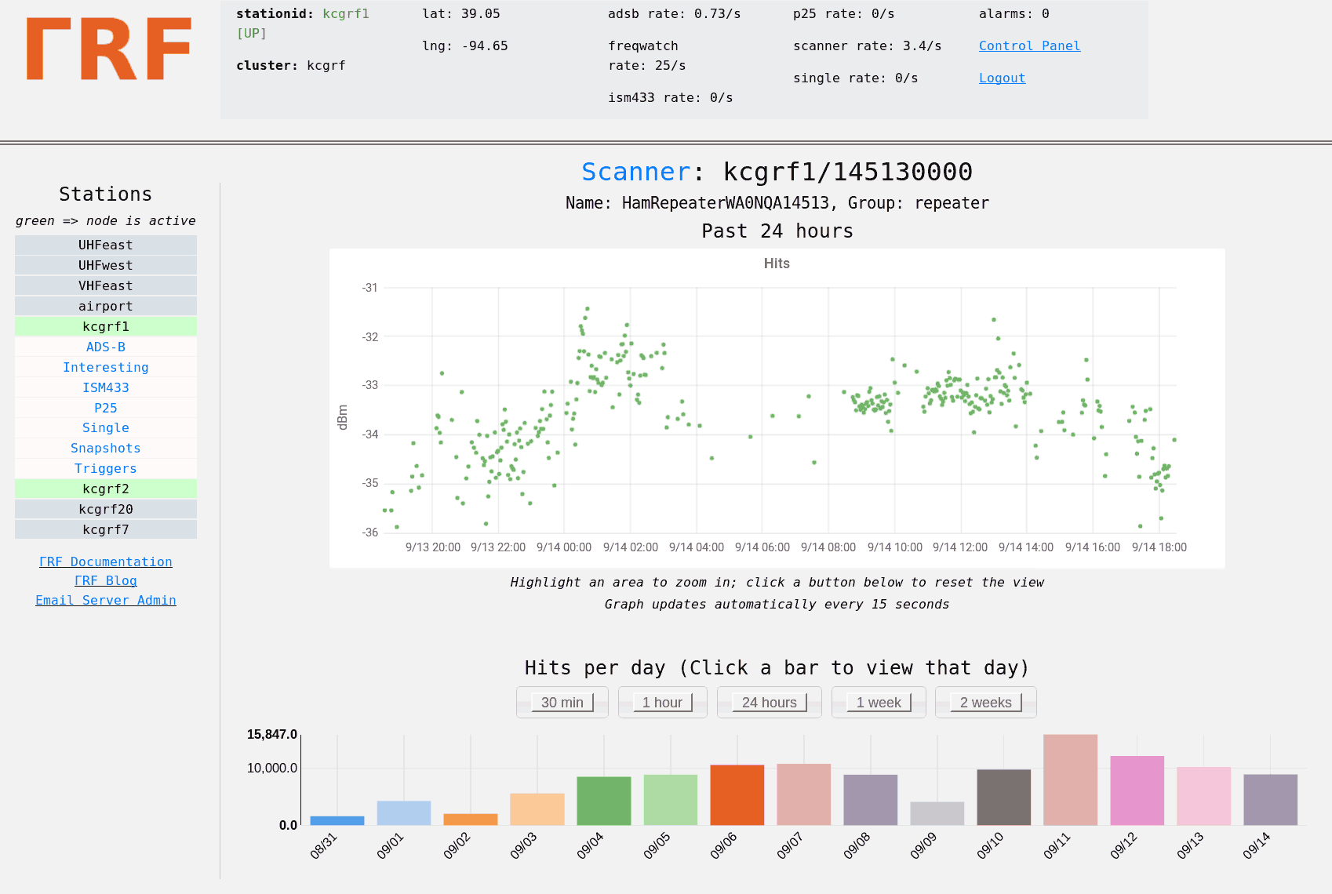
Task: Click the adsb rate 0.73/s text
Action: [x=675, y=13]
